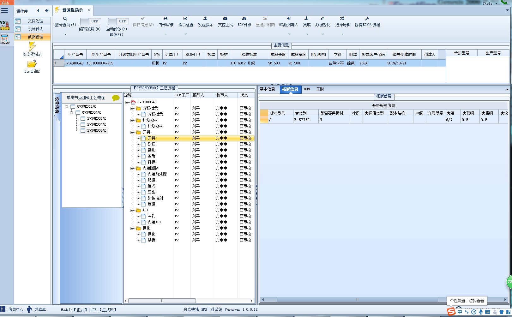Collapse the AOI folder node
Viewport: 512px width, 317px height.
point(132,210)
